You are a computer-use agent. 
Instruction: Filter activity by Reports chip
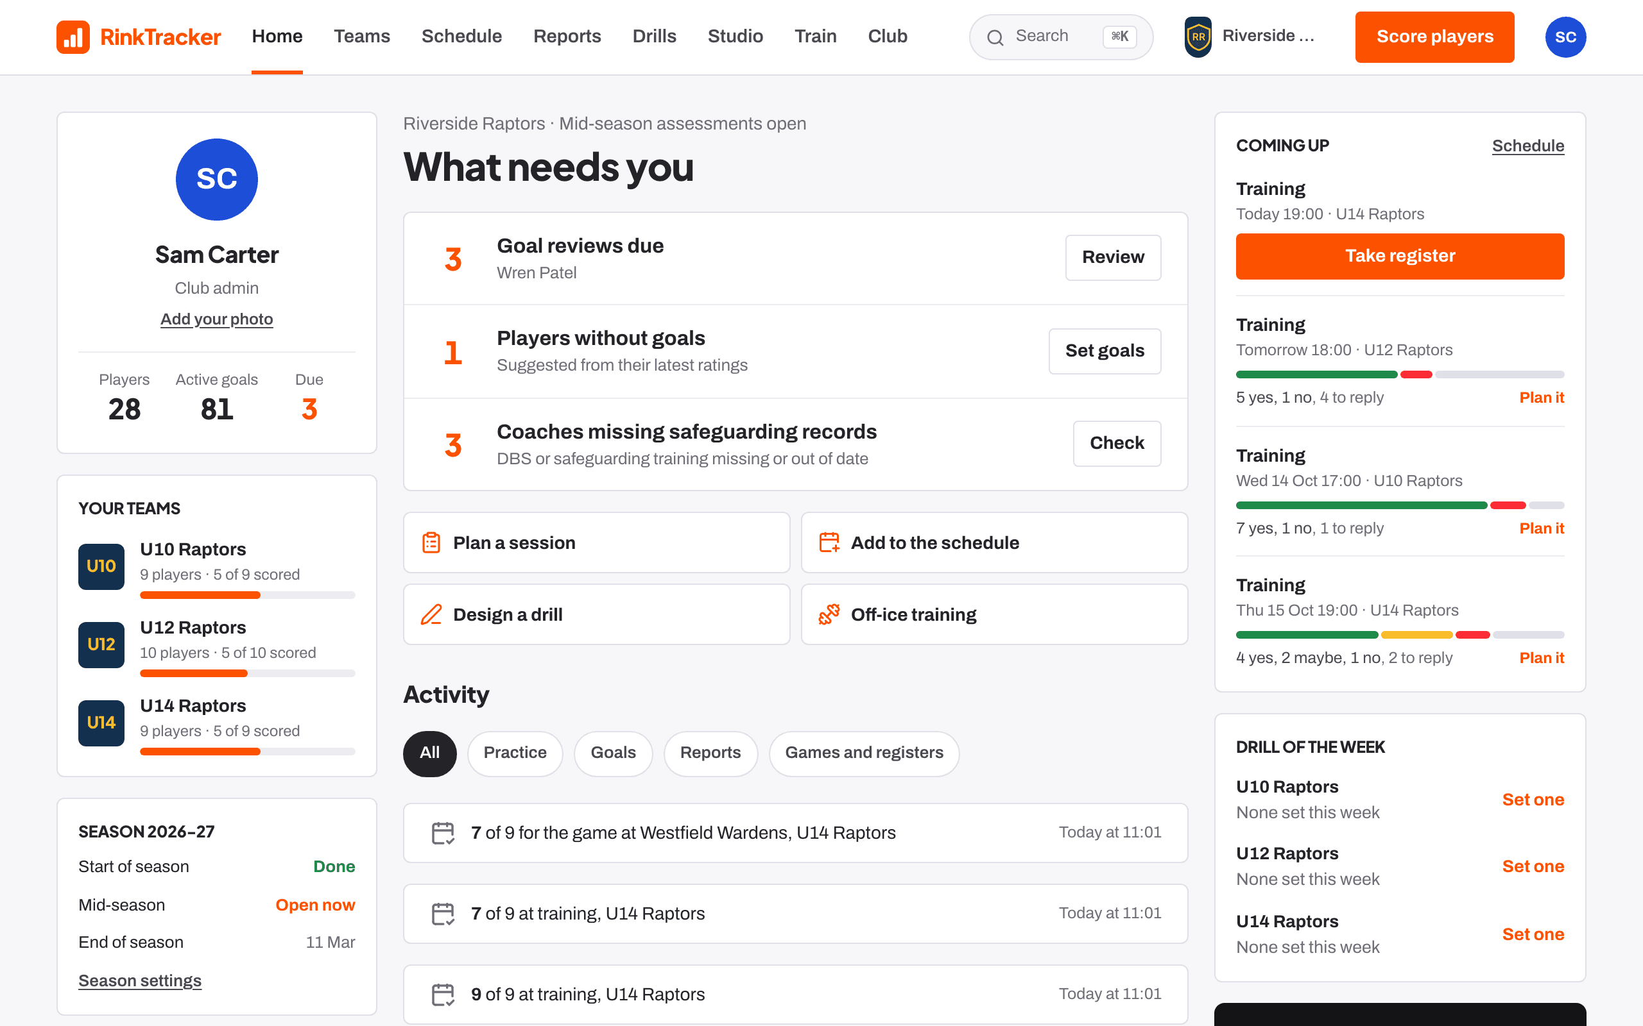(x=710, y=753)
